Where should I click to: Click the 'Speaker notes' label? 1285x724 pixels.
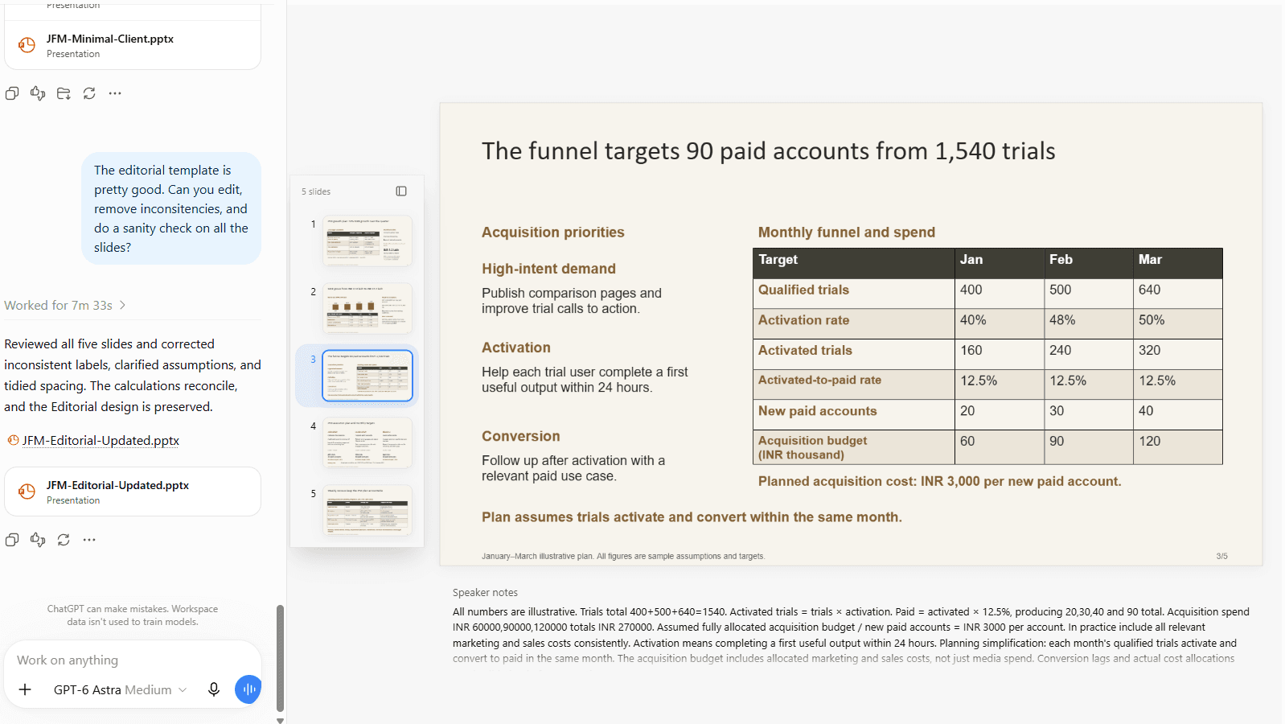pyautogui.click(x=485, y=592)
